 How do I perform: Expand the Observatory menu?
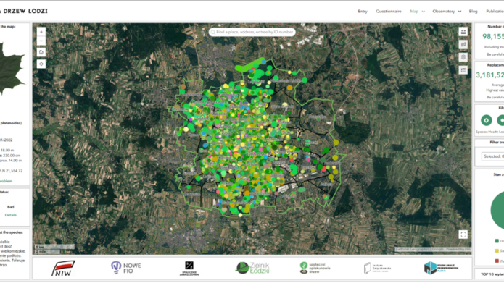coord(447,12)
